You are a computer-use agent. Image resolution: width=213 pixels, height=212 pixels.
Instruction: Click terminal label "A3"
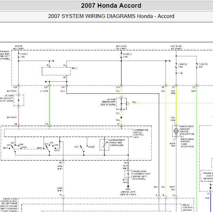125,163
